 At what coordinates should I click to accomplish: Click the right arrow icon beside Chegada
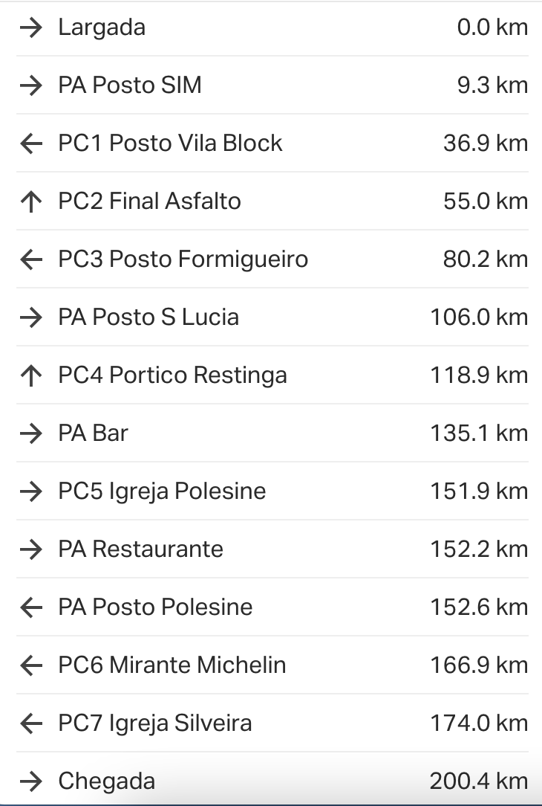pyautogui.click(x=30, y=781)
